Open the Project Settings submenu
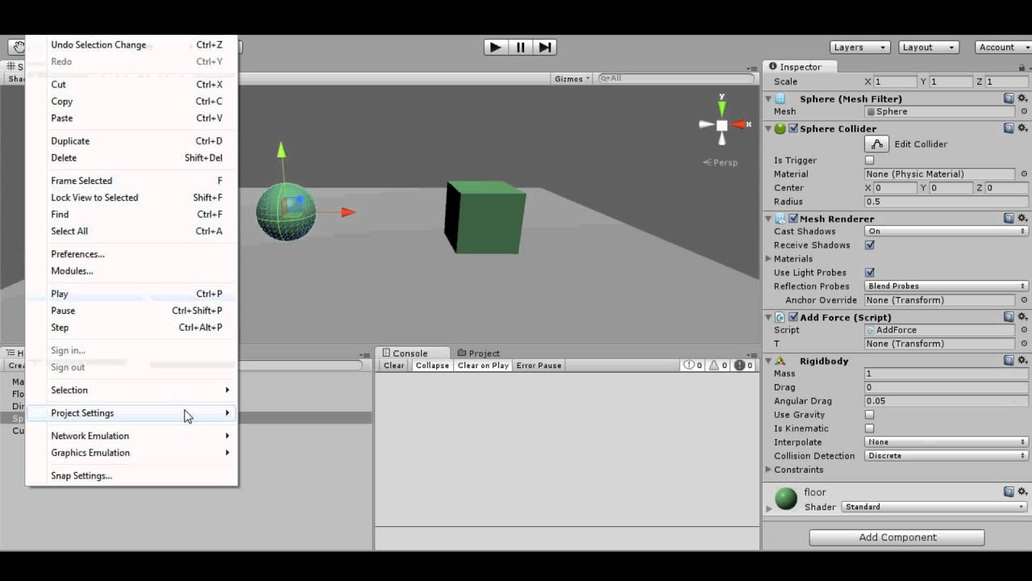The width and height of the screenshot is (1032, 581). [x=131, y=413]
